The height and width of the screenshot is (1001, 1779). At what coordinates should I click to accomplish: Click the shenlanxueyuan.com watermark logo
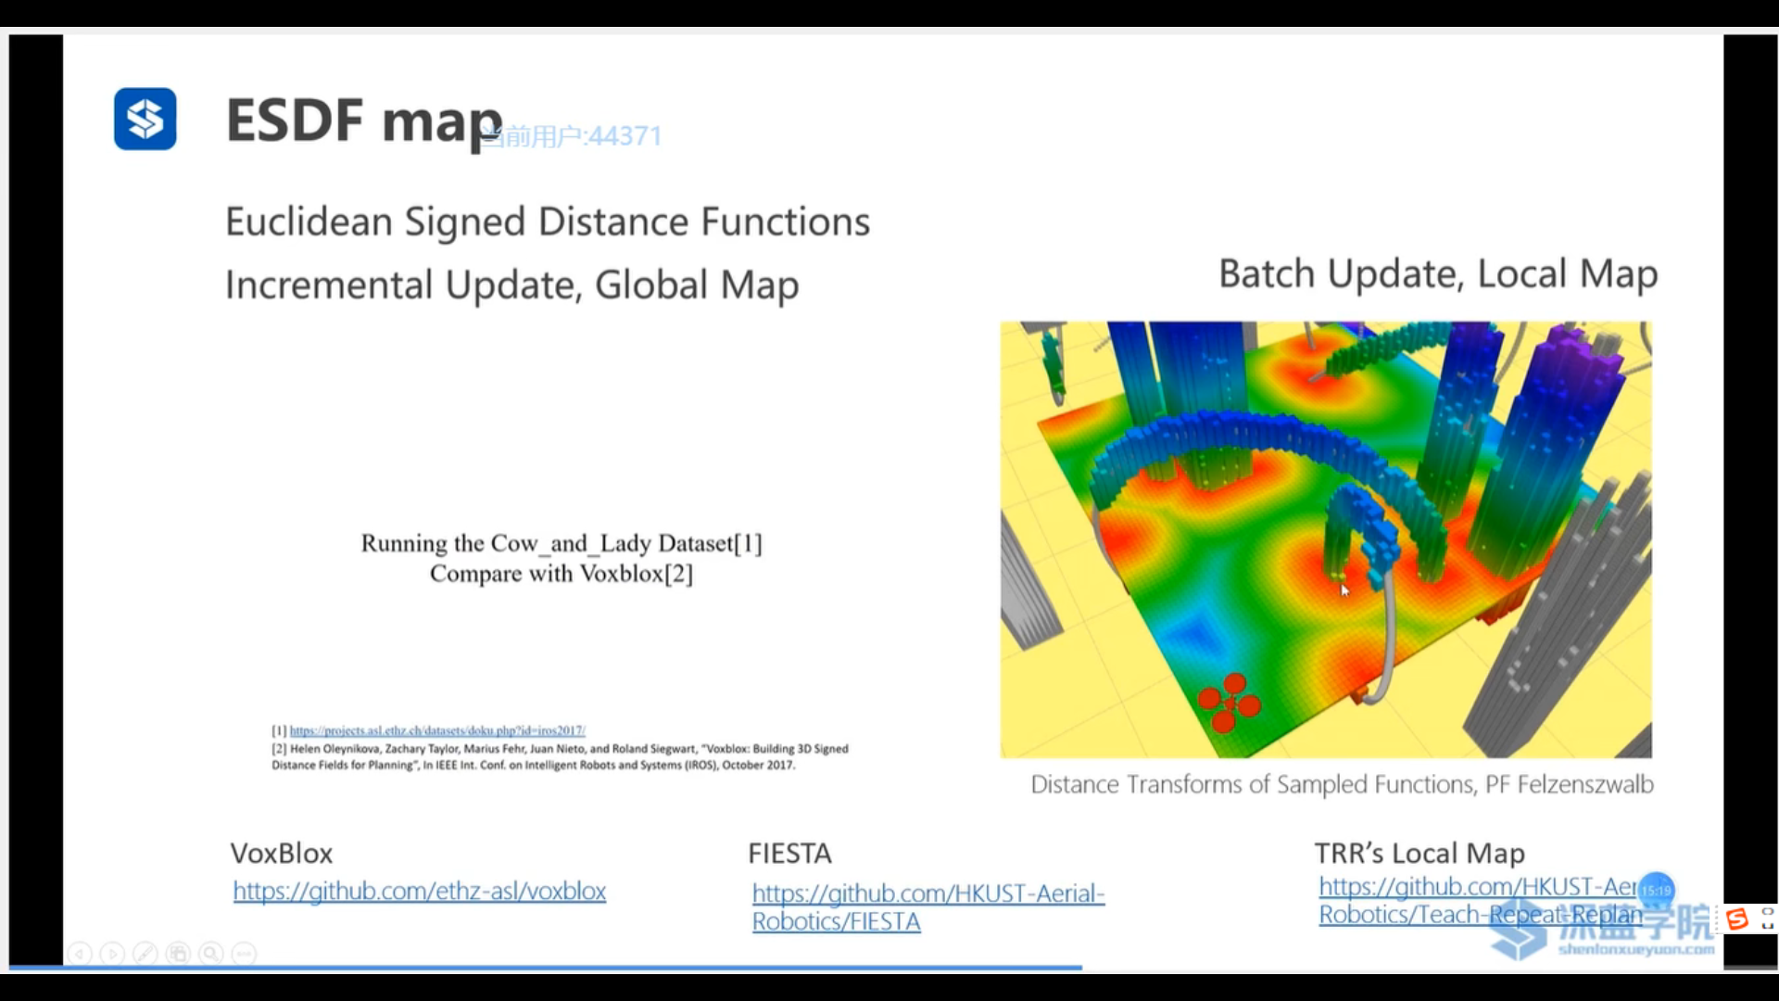pos(1635,948)
